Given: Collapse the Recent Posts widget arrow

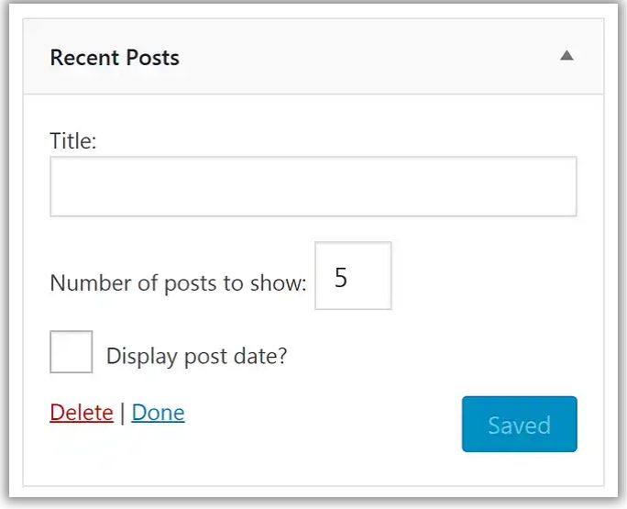Looking at the screenshot, I should pos(566,56).
